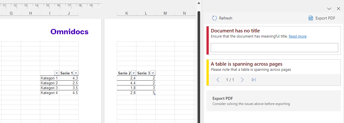Select cell with value 2,5
344x123 pixels.
(69, 83)
